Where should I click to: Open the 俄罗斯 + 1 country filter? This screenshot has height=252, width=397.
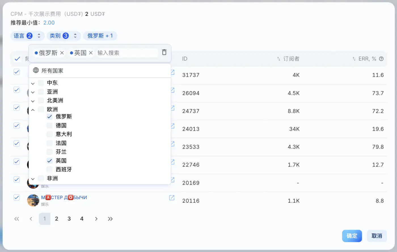(x=100, y=36)
